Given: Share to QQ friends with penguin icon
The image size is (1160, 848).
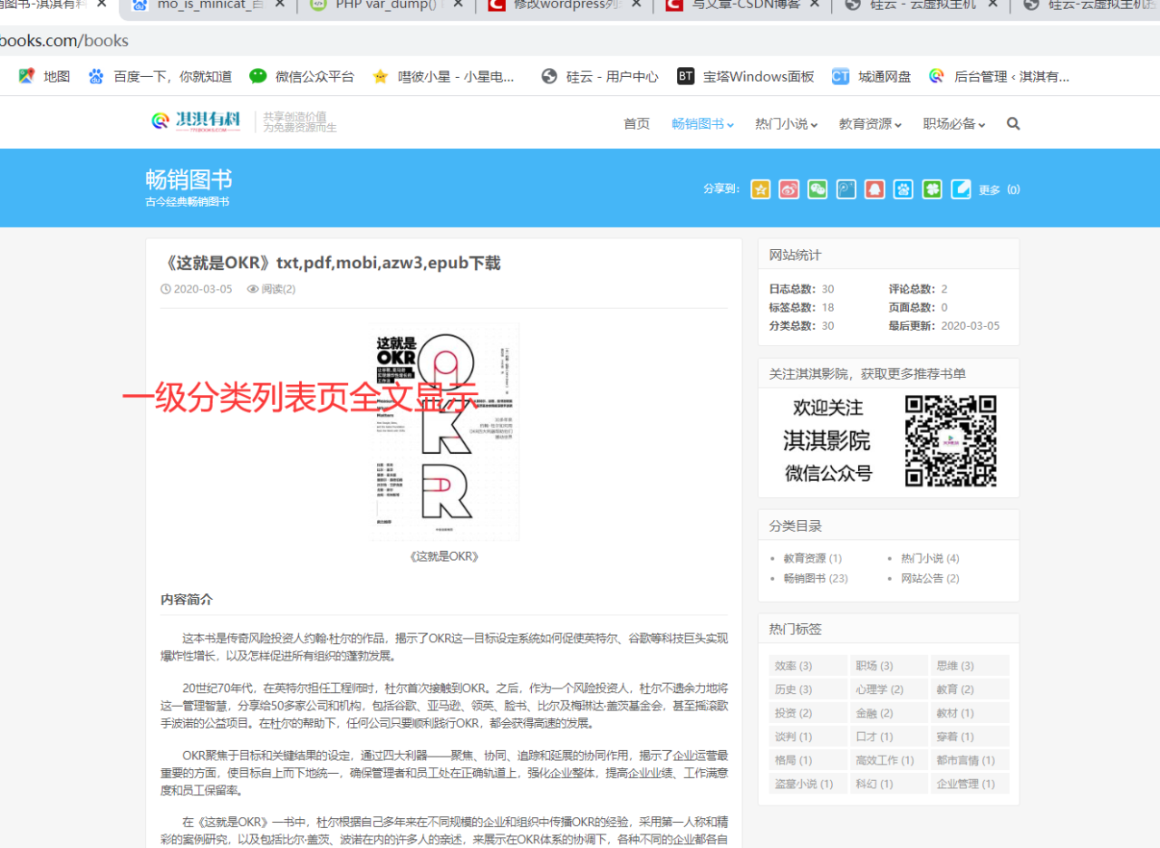Looking at the screenshot, I should [x=875, y=189].
